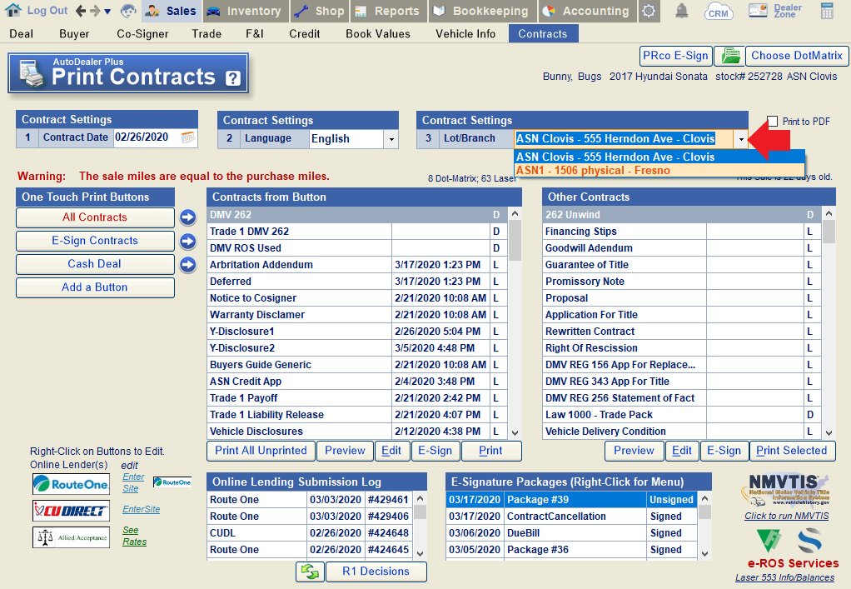Click the small RouteOne logo
Viewport: 851px width, 589px height.
point(172,482)
